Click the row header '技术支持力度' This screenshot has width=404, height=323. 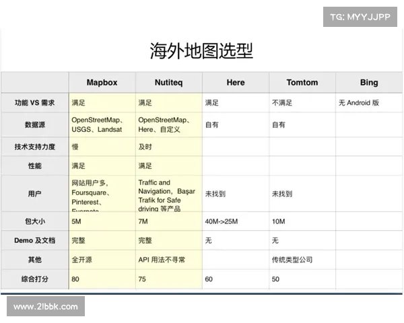[x=35, y=147]
